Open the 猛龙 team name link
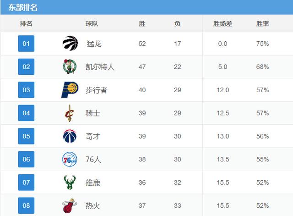Image resolution: width=293 pixels, height=216 pixels. [94, 44]
